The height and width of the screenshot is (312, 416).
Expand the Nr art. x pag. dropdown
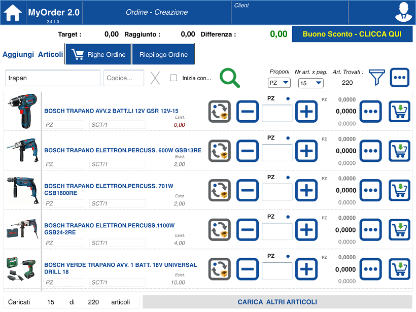click(x=310, y=83)
